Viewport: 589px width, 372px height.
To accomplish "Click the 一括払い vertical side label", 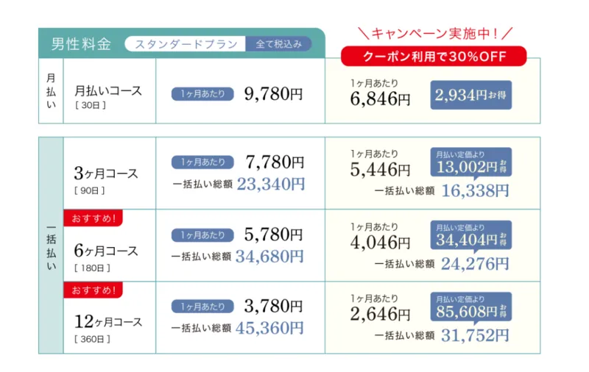I will tap(51, 247).
